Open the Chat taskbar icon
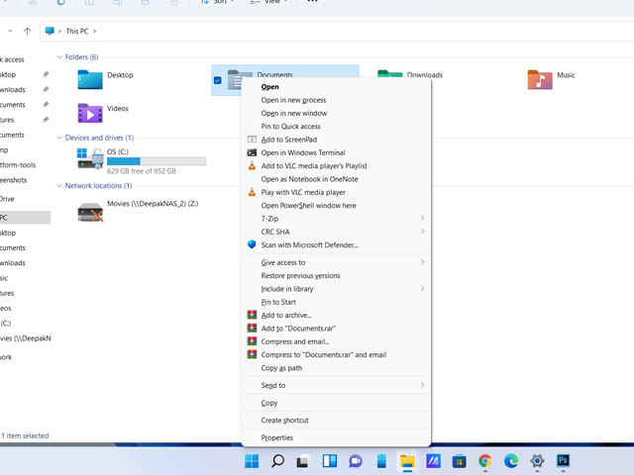The height and width of the screenshot is (475, 634). (x=355, y=461)
